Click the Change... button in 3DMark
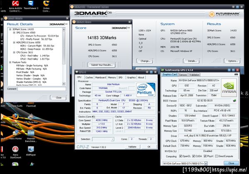249x174 pixels. (145, 61)
